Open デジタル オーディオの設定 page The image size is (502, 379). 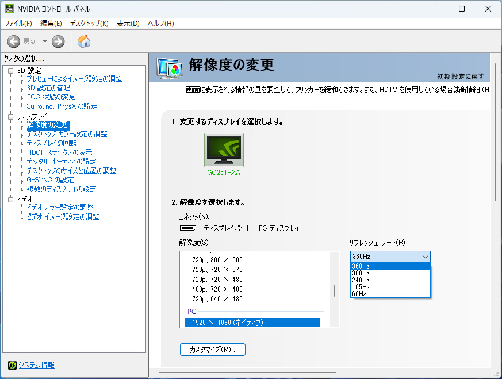[x=62, y=162]
